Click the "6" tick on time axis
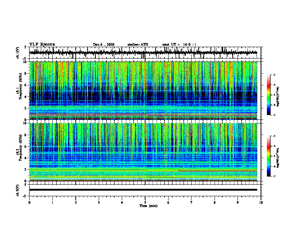294x227 pixels. (x=169, y=203)
